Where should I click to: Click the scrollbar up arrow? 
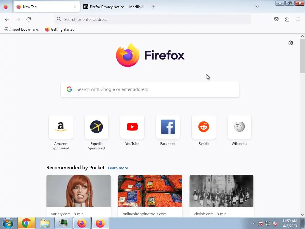(x=302, y=36)
